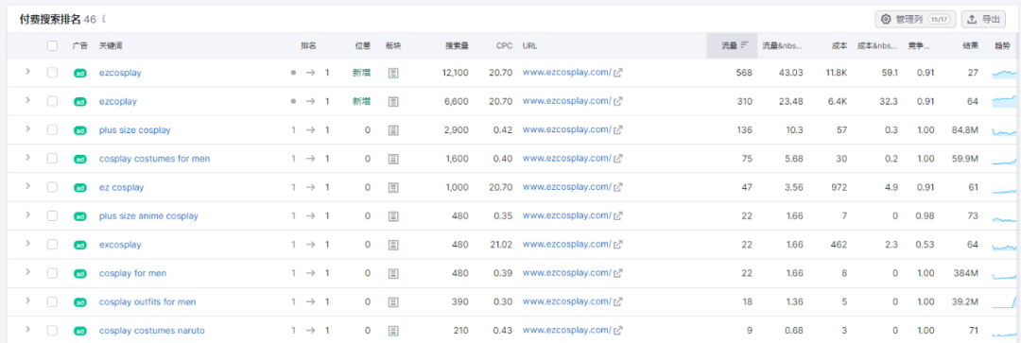Check the box for excosplay row
The image size is (1021, 343).
(x=52, y=245)
